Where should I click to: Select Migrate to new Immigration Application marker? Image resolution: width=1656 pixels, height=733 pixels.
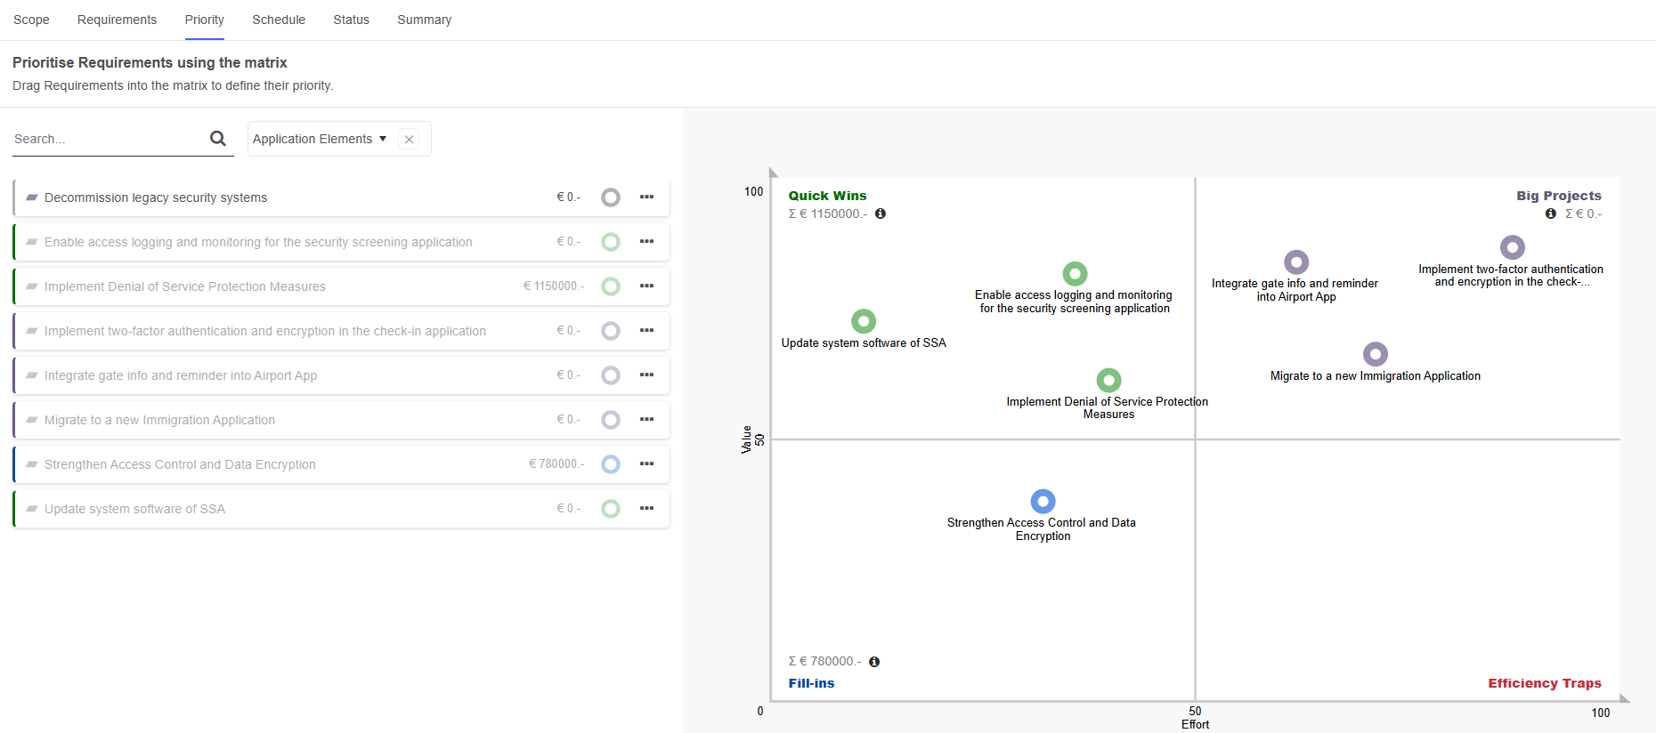coord(1376,354)
